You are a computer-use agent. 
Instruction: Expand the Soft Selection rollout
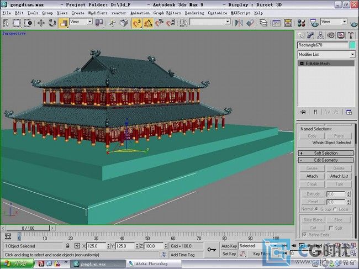click(325, 153)
